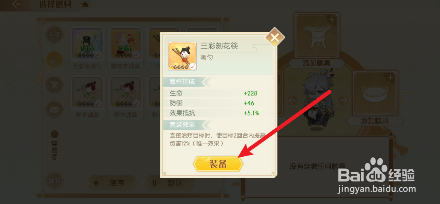The width and height of the screenshot is (440, 204).
Task: Open the 套装 set filter
Action: pos(54,180)
